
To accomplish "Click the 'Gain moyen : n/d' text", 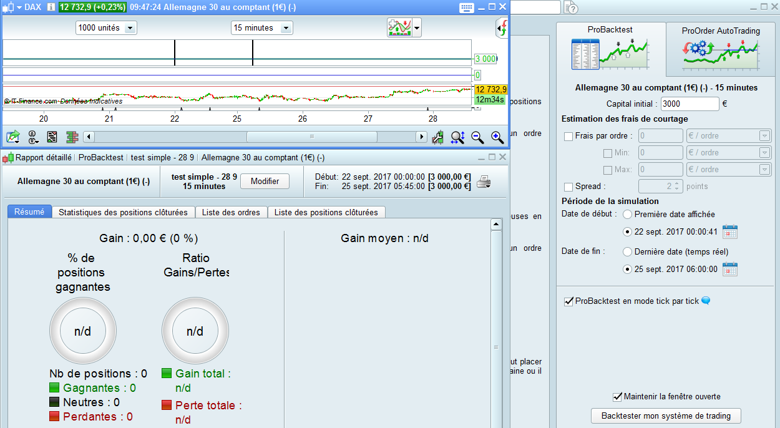I will 384,238.
